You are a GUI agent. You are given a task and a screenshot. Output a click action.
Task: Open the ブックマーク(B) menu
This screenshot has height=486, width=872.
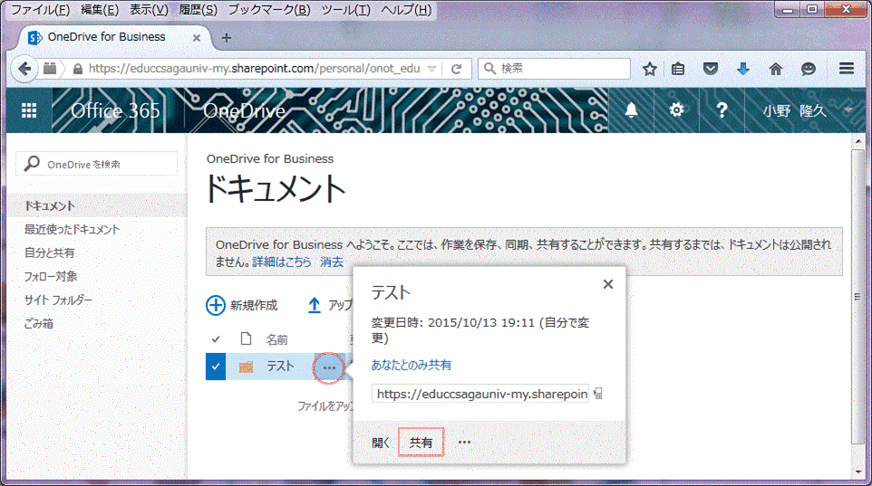269,10
